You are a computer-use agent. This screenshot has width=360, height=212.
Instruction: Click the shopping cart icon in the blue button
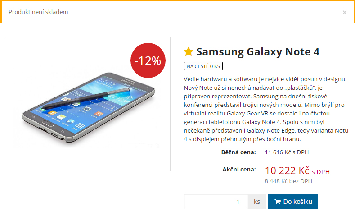coord(278,202)
